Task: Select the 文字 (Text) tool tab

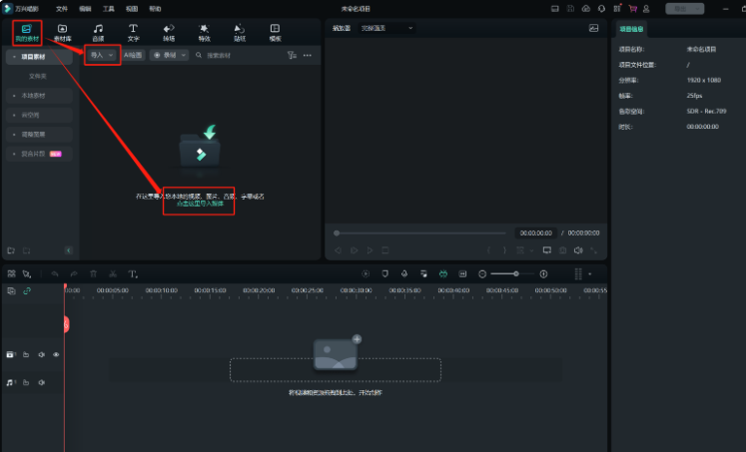Action: click(133, 32)
